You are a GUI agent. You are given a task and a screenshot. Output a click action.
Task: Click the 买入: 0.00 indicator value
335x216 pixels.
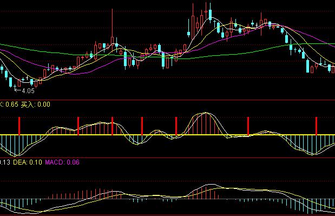pos(36,104)
